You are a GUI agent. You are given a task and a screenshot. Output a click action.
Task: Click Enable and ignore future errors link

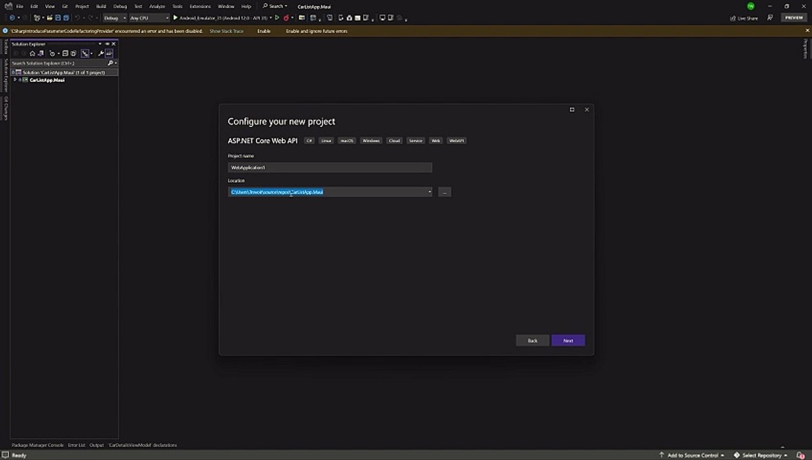pyautogui.click(x=317, y=31)
